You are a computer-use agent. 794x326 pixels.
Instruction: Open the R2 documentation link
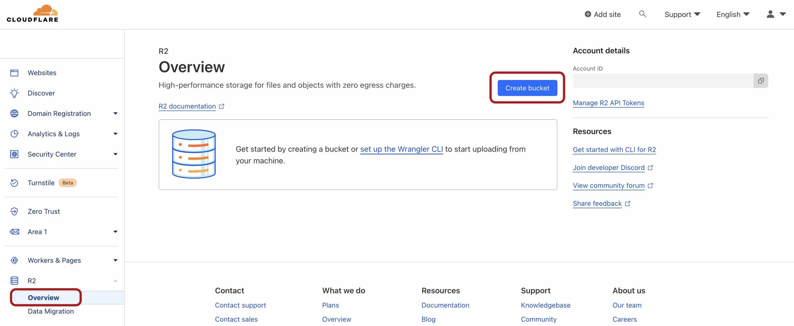tap(187, 106)
